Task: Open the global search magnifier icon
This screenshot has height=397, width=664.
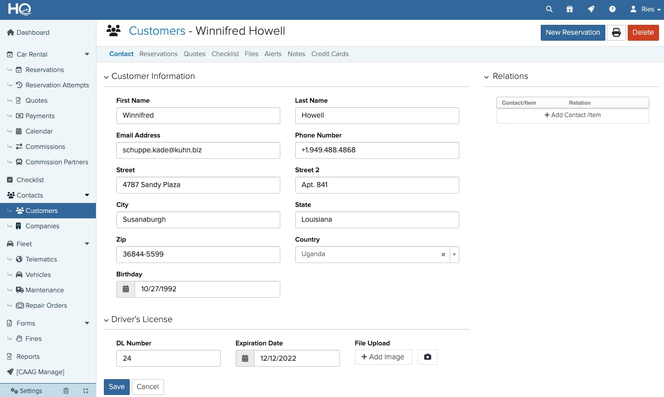Action: click(x=549, y=9)
